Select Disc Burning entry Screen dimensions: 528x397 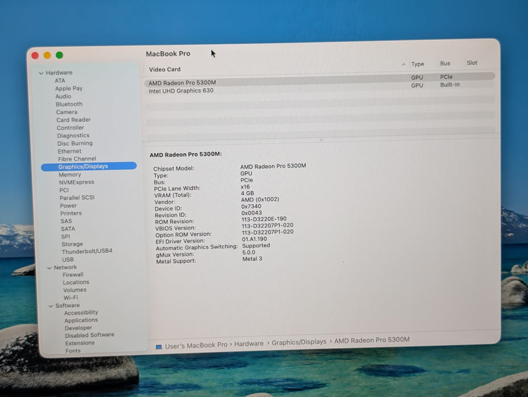click(x=75, y=143)
